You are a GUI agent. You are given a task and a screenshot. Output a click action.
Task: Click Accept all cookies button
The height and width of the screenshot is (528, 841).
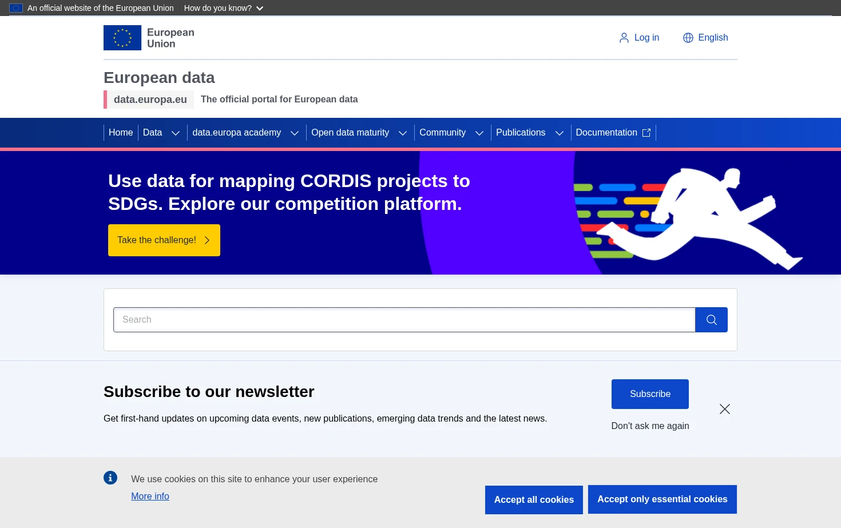(x=534, y=500)
